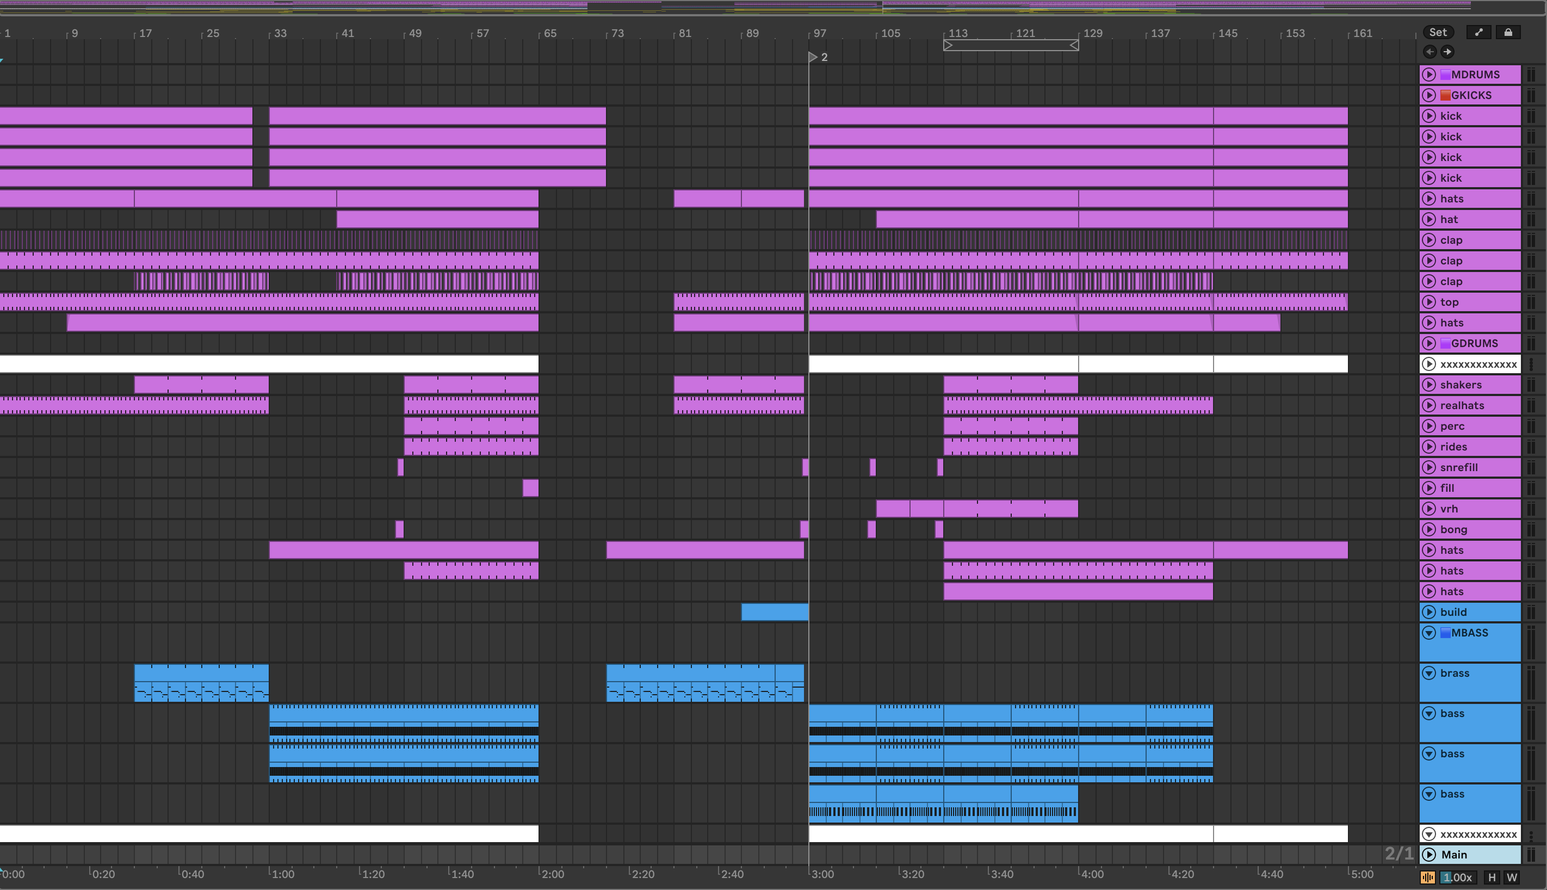Toggle the W optimize width button

tap(1512, 878)
